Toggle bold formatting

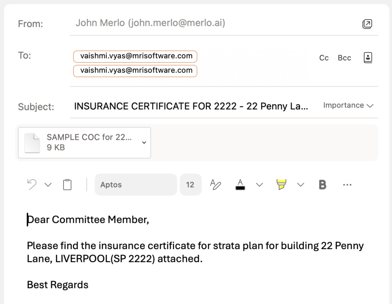[322, 185]
